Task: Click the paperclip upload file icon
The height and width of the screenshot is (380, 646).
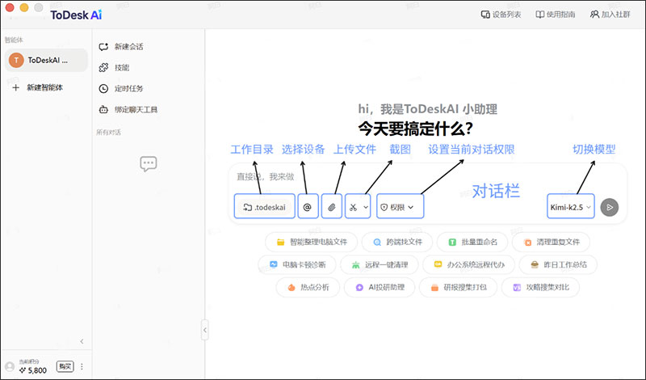Action: [332, 206]
